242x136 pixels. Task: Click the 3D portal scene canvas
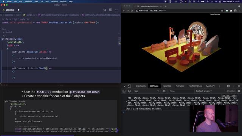(x=181, y=48)
